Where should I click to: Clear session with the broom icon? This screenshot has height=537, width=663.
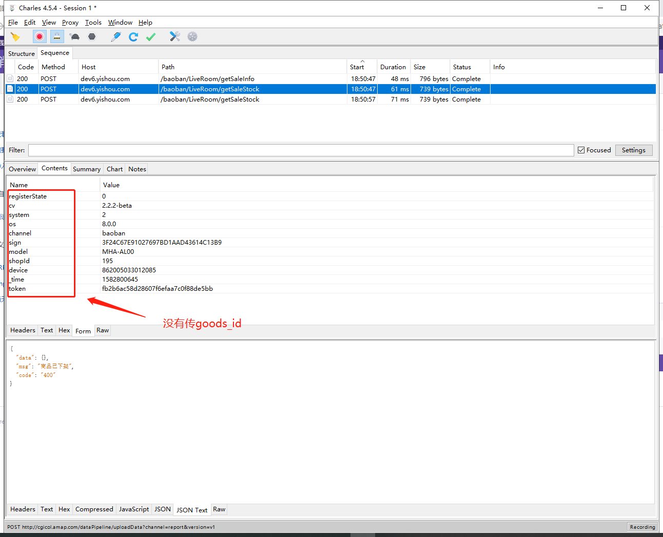click(x=15, y=36)
